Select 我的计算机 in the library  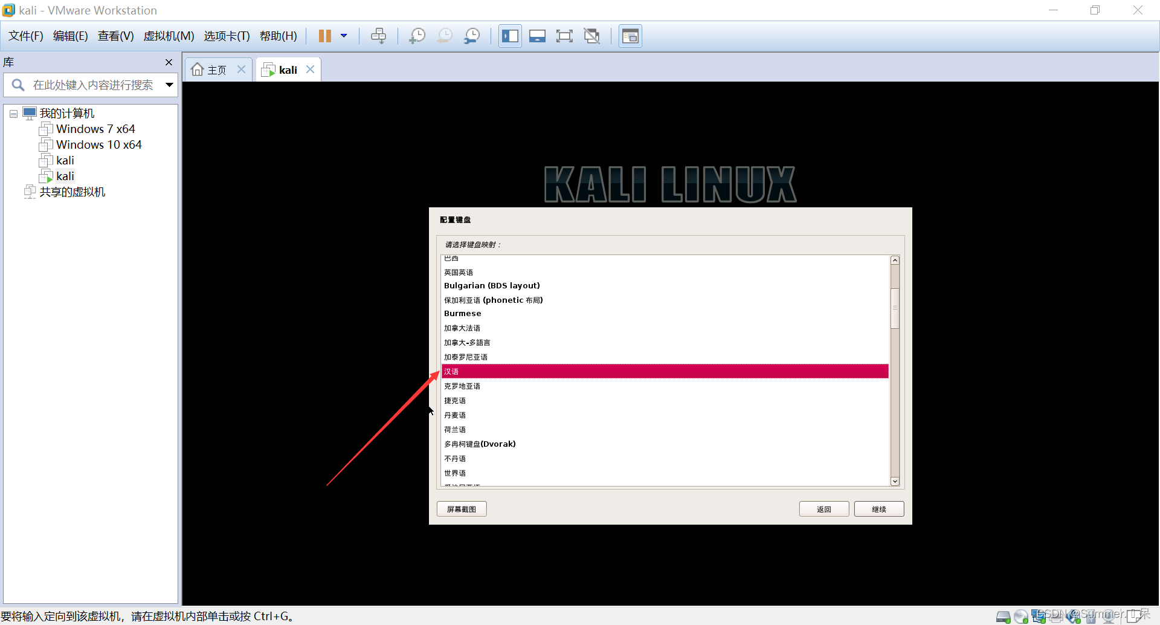tap(66, 114)
